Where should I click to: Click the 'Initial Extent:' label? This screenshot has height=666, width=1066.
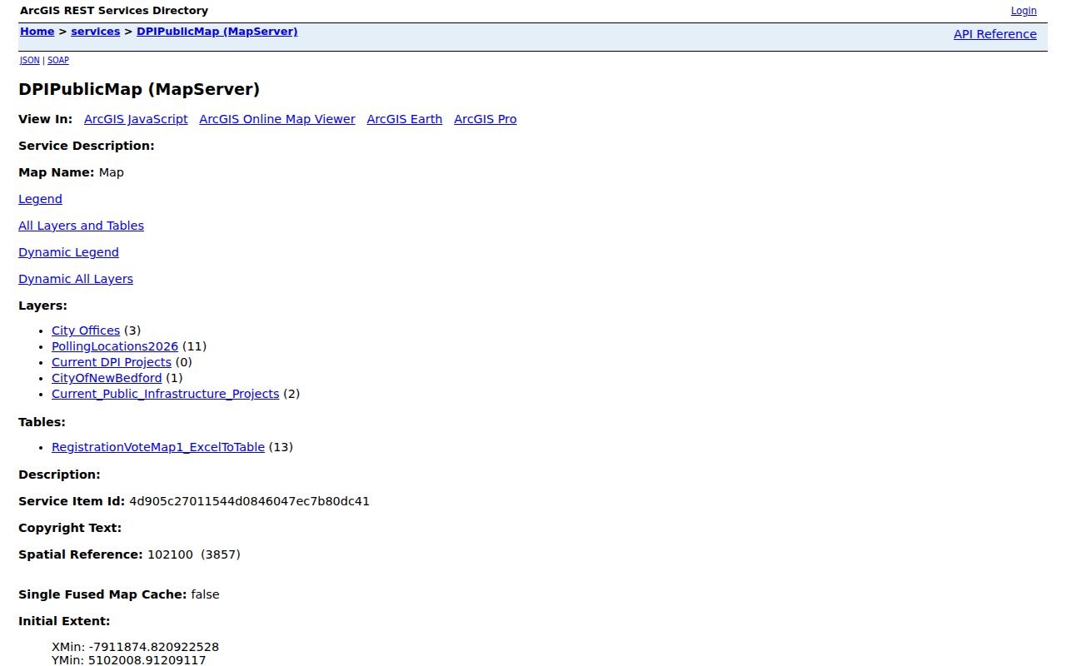64,621
